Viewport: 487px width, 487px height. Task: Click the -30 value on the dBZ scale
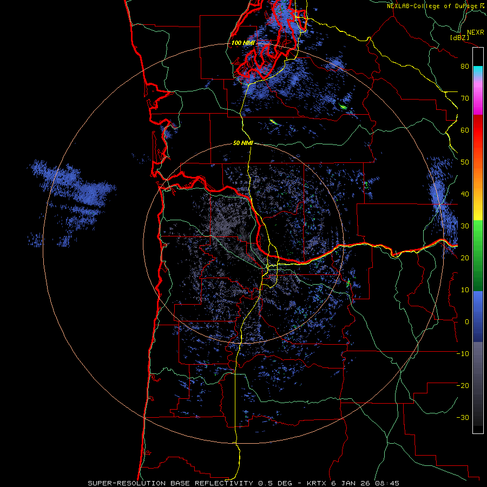click(x=463, y=417)
